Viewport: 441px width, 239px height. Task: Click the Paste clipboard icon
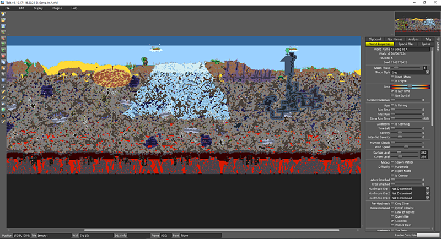coord(3,68)
